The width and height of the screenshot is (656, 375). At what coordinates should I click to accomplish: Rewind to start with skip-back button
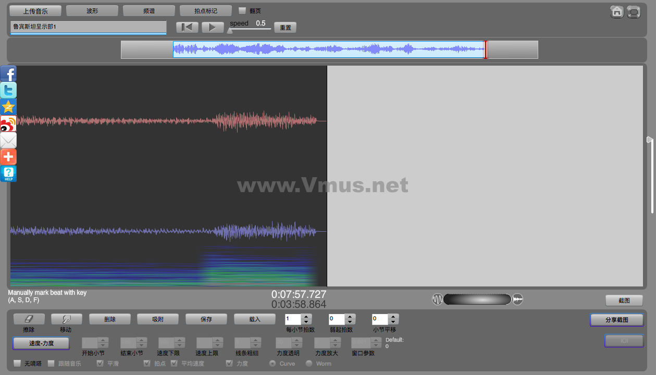coord(187,28)
